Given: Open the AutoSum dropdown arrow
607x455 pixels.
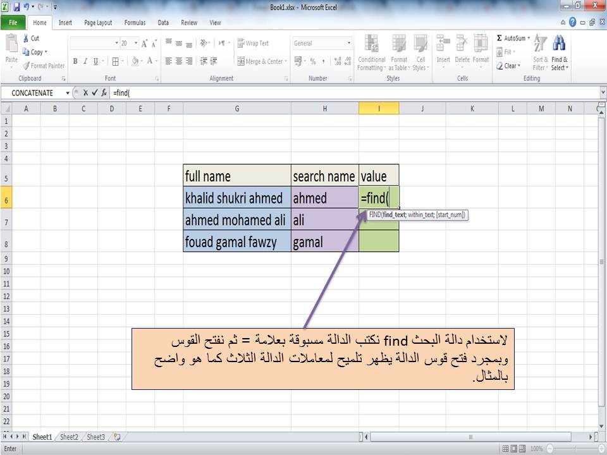Looking at the screenshot, I should click(x=529, y=38).
